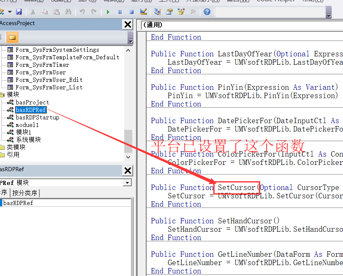Click PinYin in the Public Function line
Screen dimensions: 343x276
(230, 87)
